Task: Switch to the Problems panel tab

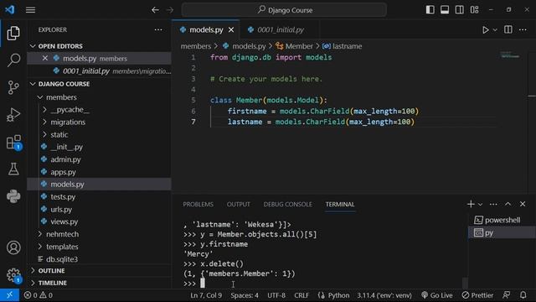Action: [198, 205]
